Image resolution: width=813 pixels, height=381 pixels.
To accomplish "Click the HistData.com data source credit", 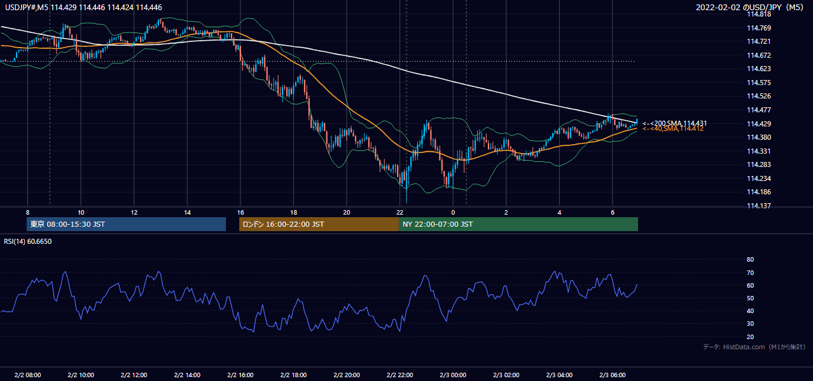I will point(754,347).
